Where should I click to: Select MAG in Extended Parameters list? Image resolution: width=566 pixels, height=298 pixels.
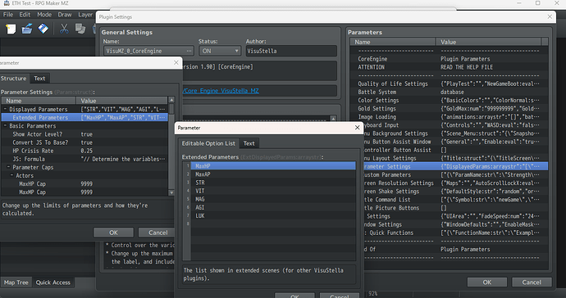(273, 199)
